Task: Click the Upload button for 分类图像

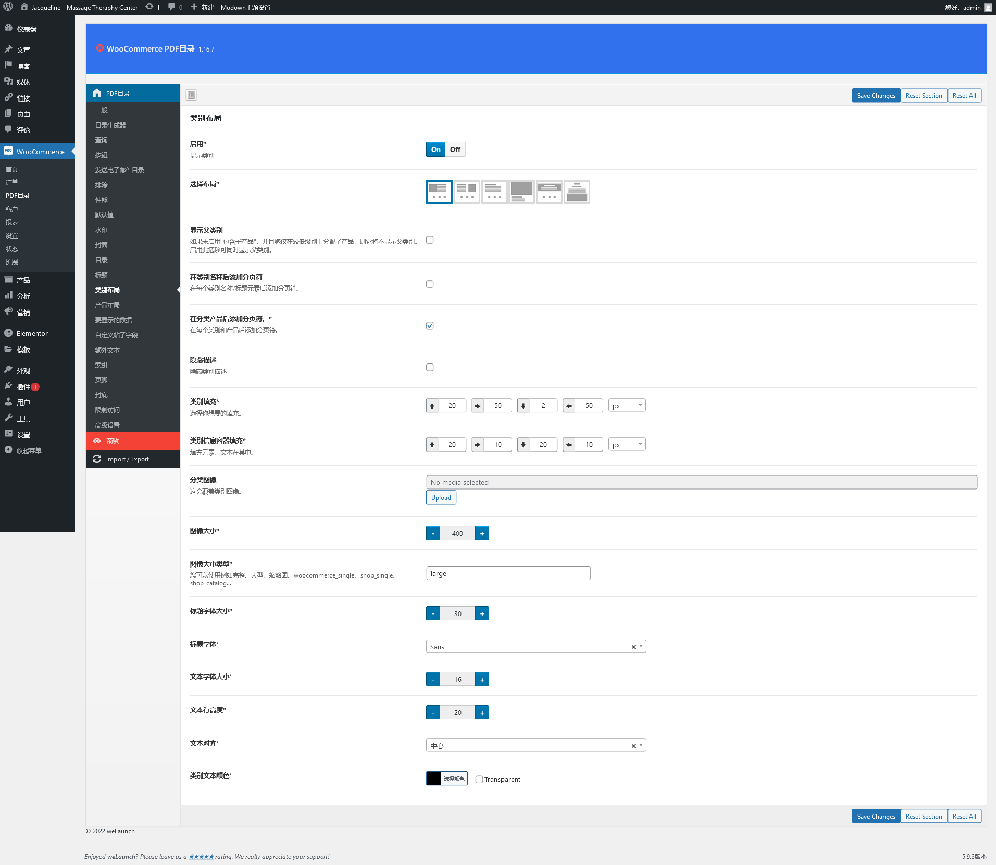Action: [441, 498]
